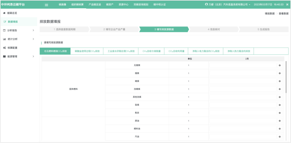Open the company account dropdown arrow
291x143 pixels.
coord(250,5)
